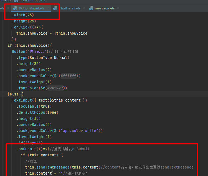This screenshot has width=208, height=176.
Task: Click the message.ets file icon
Action: click(91, 8)
